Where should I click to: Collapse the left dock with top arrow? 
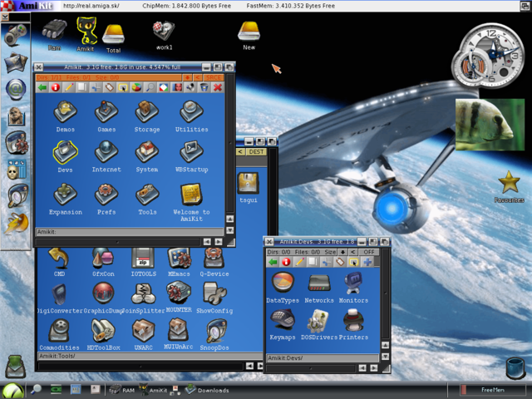tap(5, 17)
